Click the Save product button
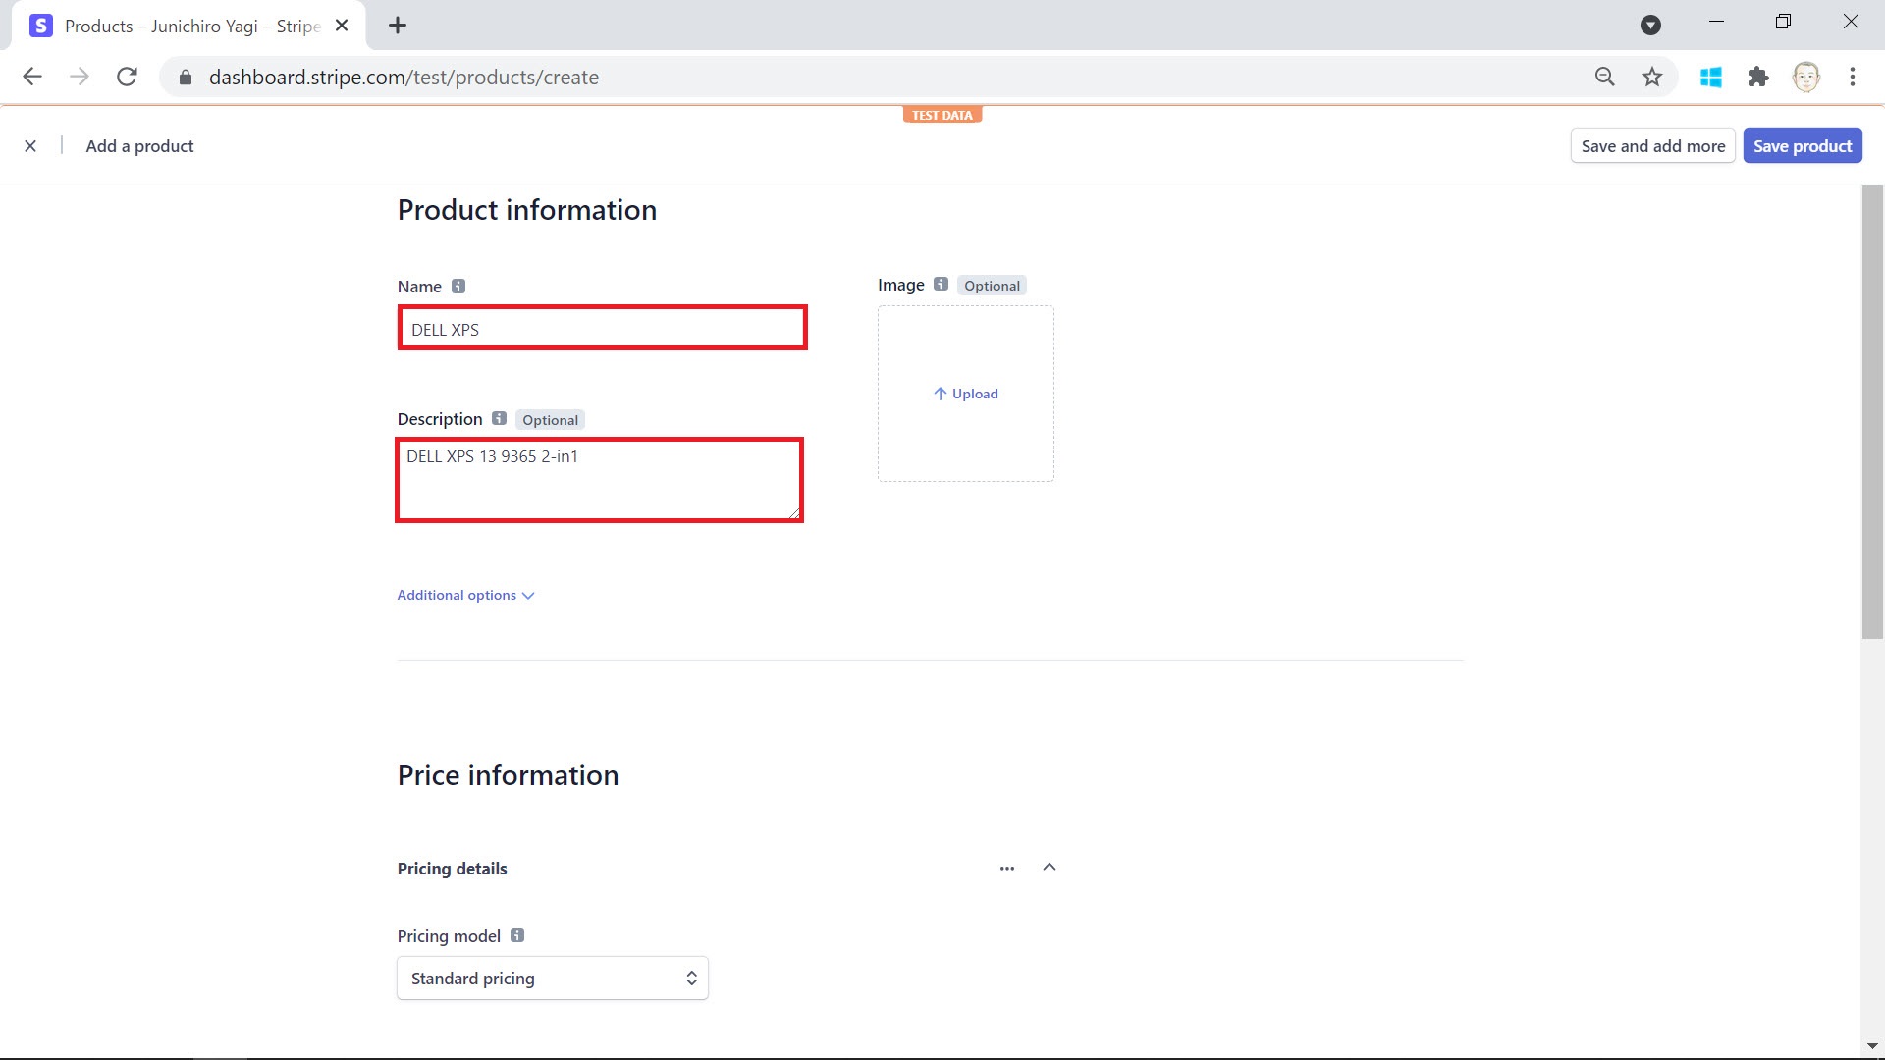Screen dimensions: 1885x1060 [x=1803, y=145]
